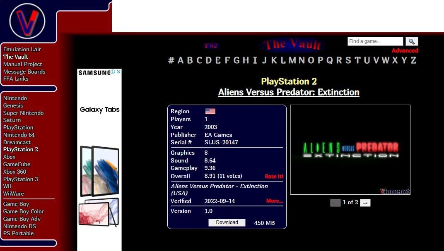Open the Wii system link
The image size is (444, 251).
(7, 186)
